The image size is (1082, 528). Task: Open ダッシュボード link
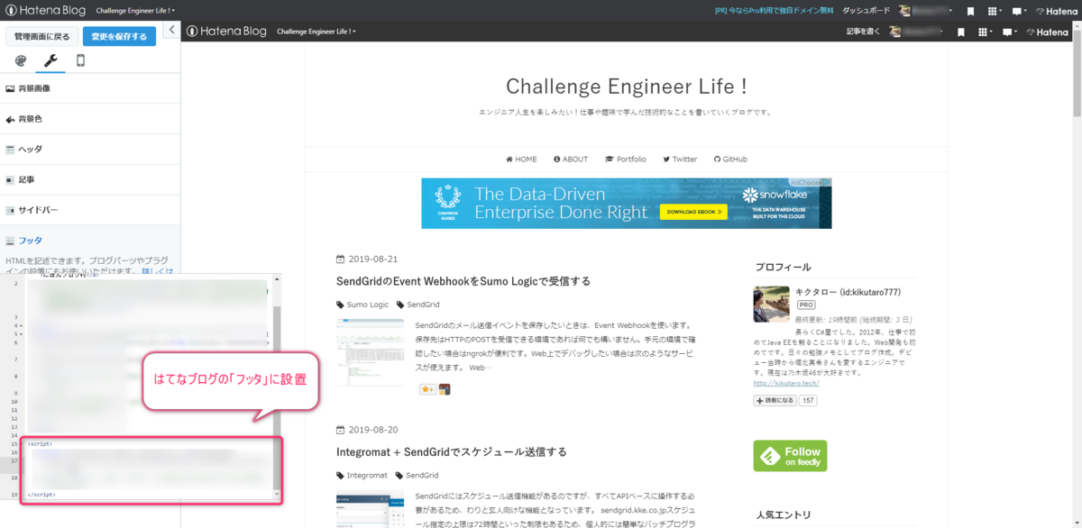pos(865,11)
